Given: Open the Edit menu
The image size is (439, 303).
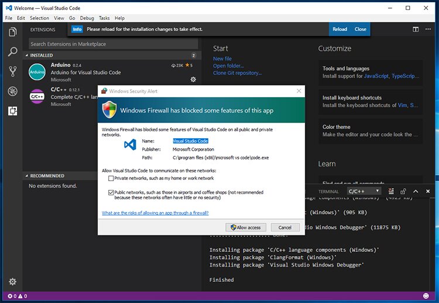Looking at the screenshot, I should coord(21,18).
